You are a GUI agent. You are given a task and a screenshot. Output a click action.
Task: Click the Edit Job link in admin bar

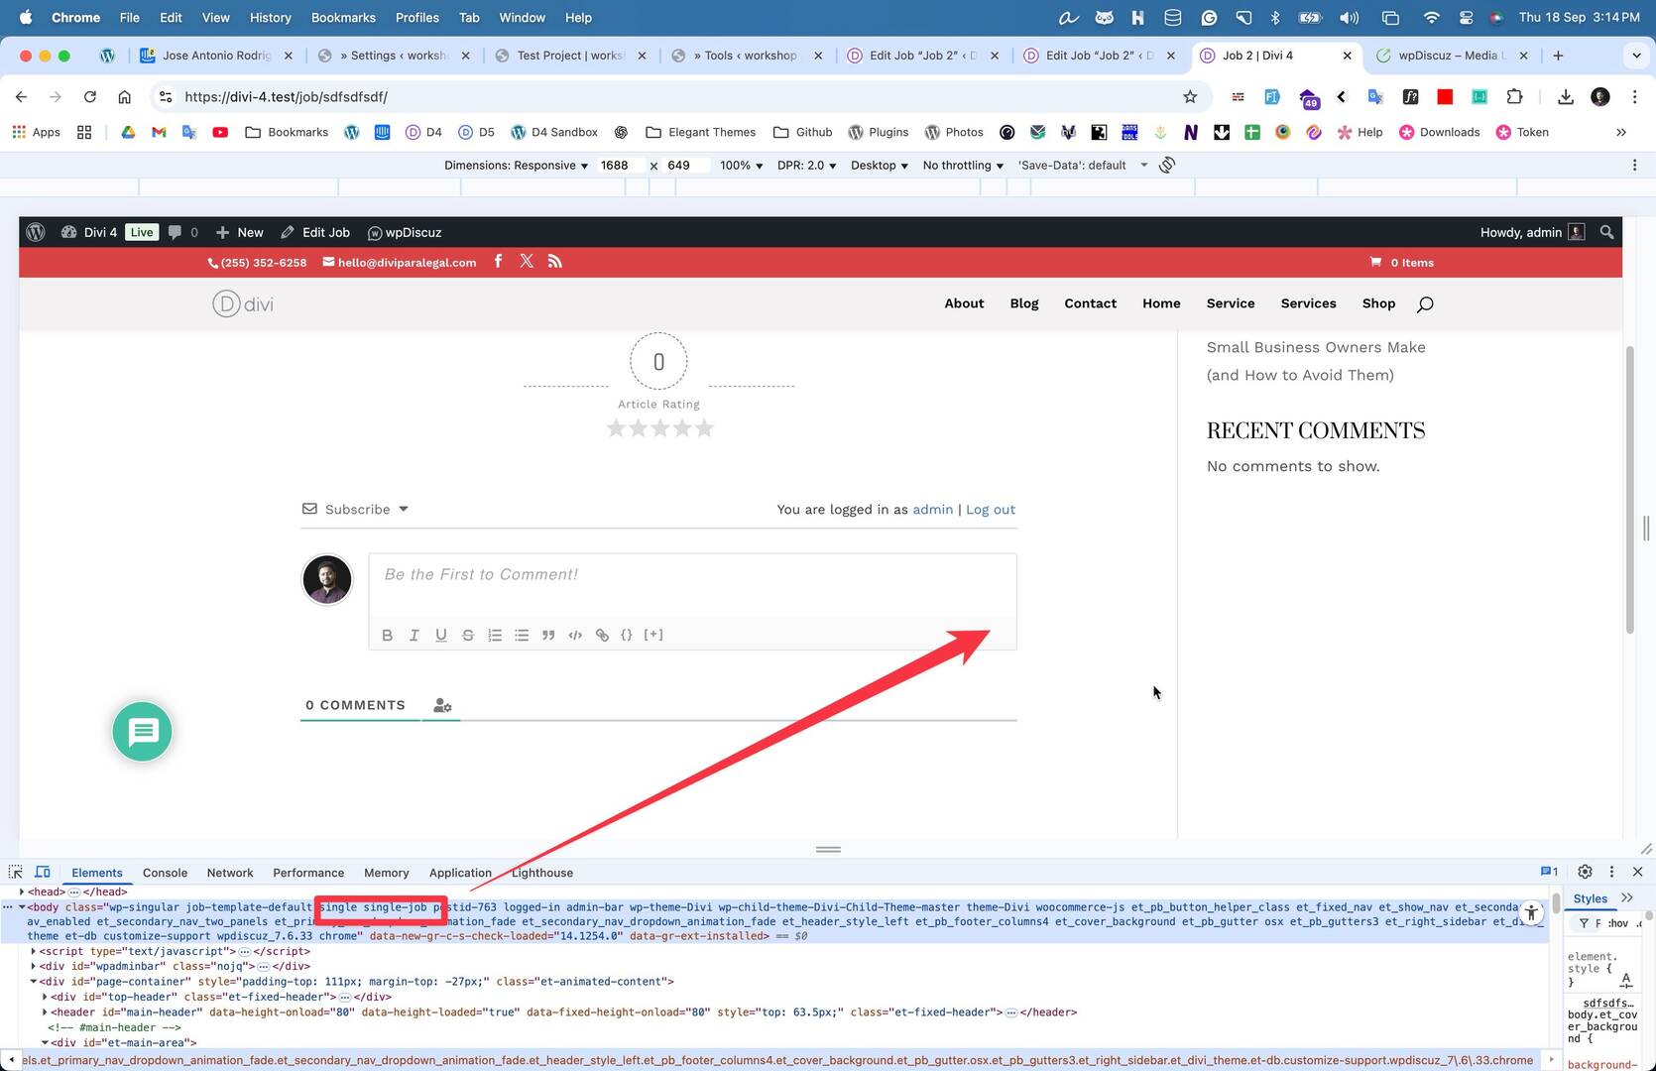315,232
